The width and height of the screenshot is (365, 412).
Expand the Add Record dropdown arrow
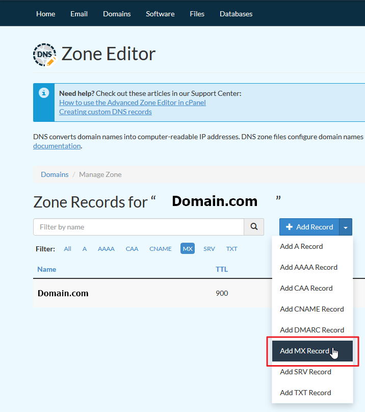346,227
